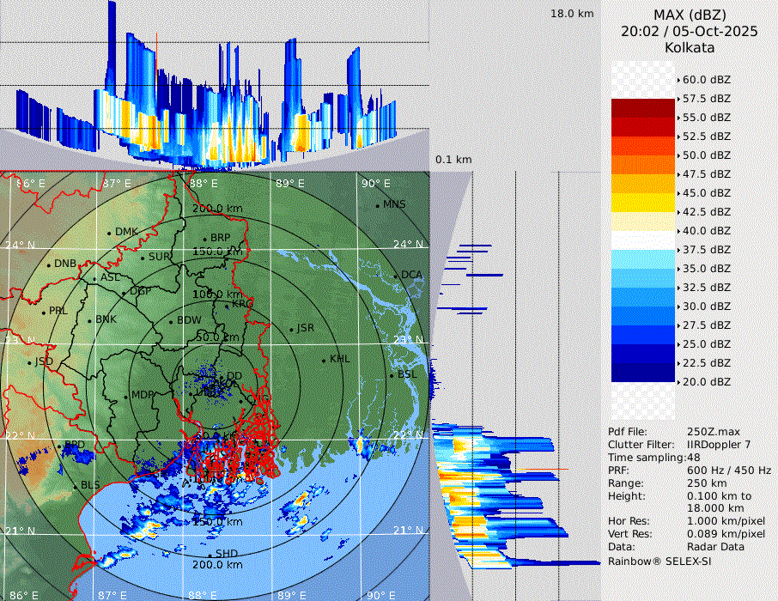778x601 pixels.
Task: Click the Rainbow SELEX-SI text
Action: click(659, 561)
